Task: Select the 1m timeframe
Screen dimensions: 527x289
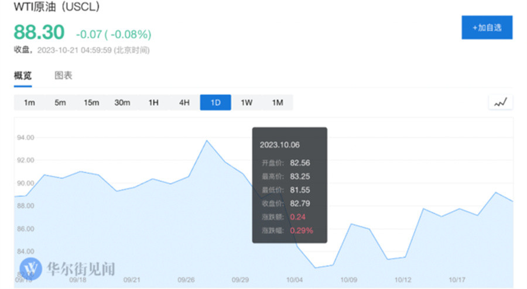Action: 29,102
